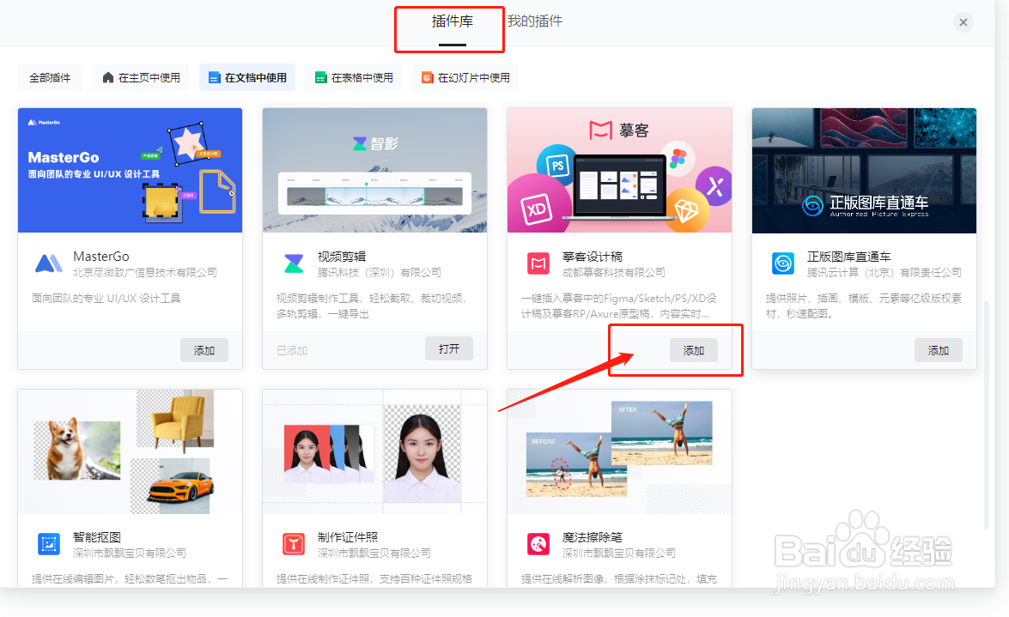Filter plugins by 在幻灯片中使用
Image resolution: width=1009 pixels, height=617 pixels.
click(x=465, y=78)
